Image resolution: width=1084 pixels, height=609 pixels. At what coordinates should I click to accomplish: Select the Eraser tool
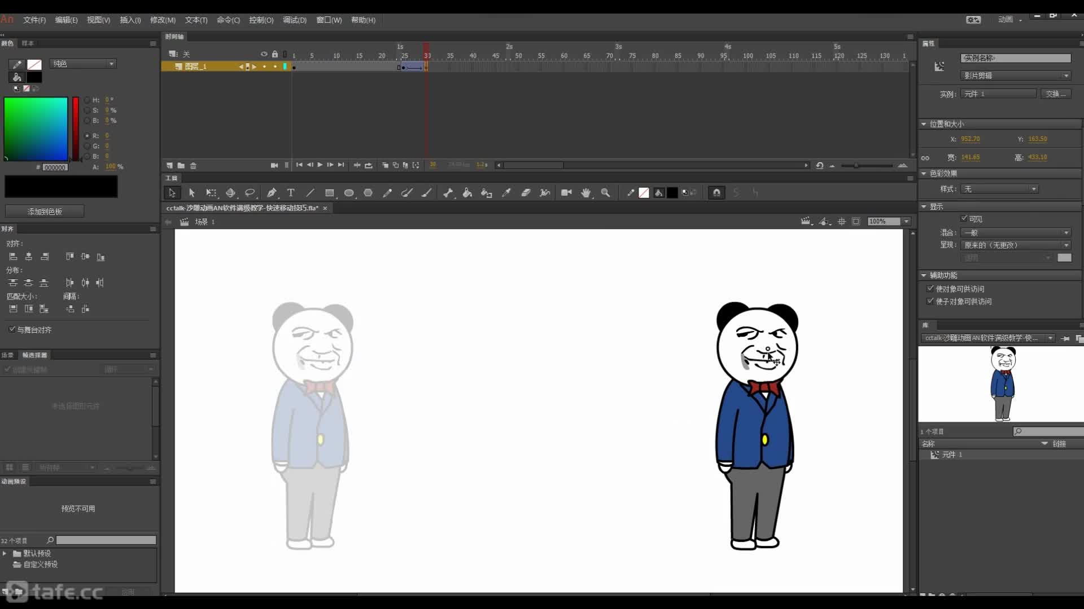(526, 193)
